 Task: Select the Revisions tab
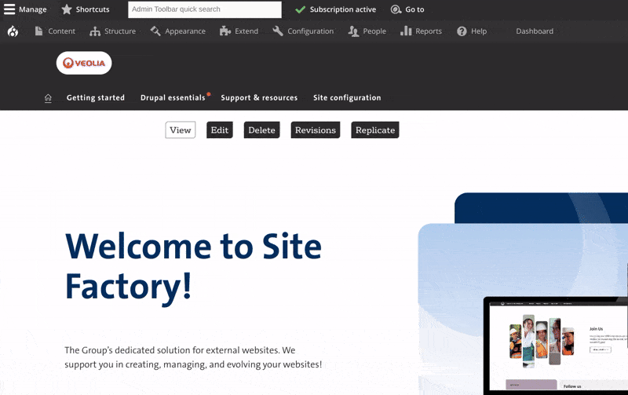(316, 130)
